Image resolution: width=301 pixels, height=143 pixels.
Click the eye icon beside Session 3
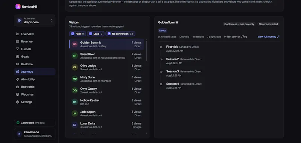click(x=161, y=72)
